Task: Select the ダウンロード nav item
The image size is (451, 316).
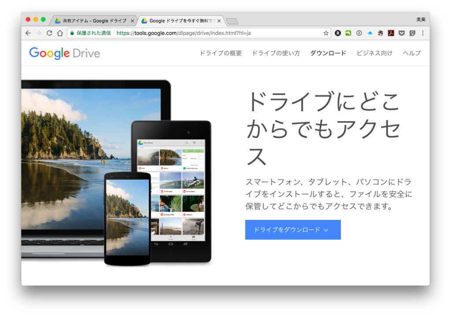Action: click(328, 53)
